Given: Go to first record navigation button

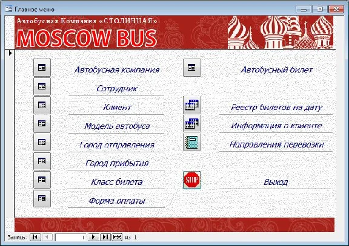Looking at the screenshot, I should tap(35, 237).
